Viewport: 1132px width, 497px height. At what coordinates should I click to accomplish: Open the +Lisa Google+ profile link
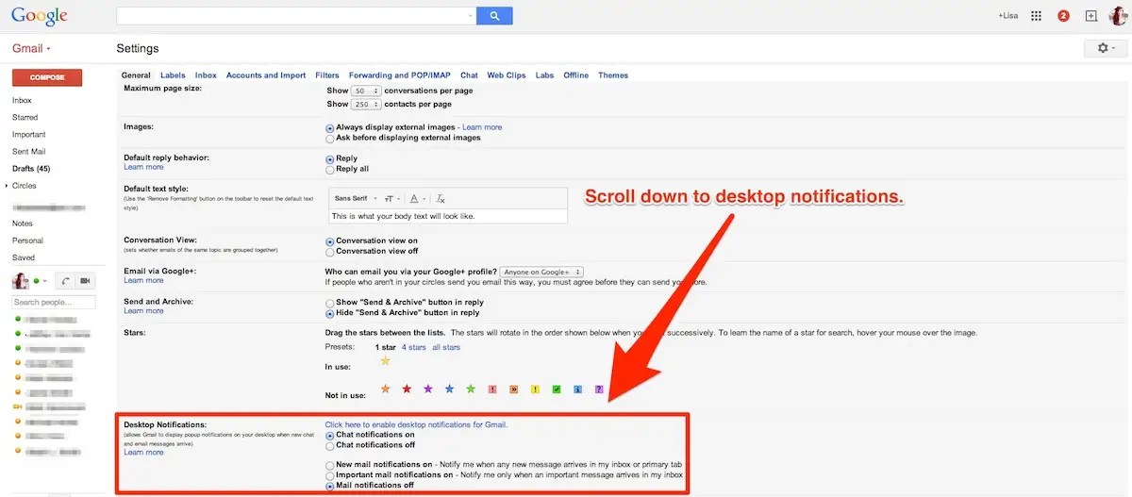(1007, 16)
